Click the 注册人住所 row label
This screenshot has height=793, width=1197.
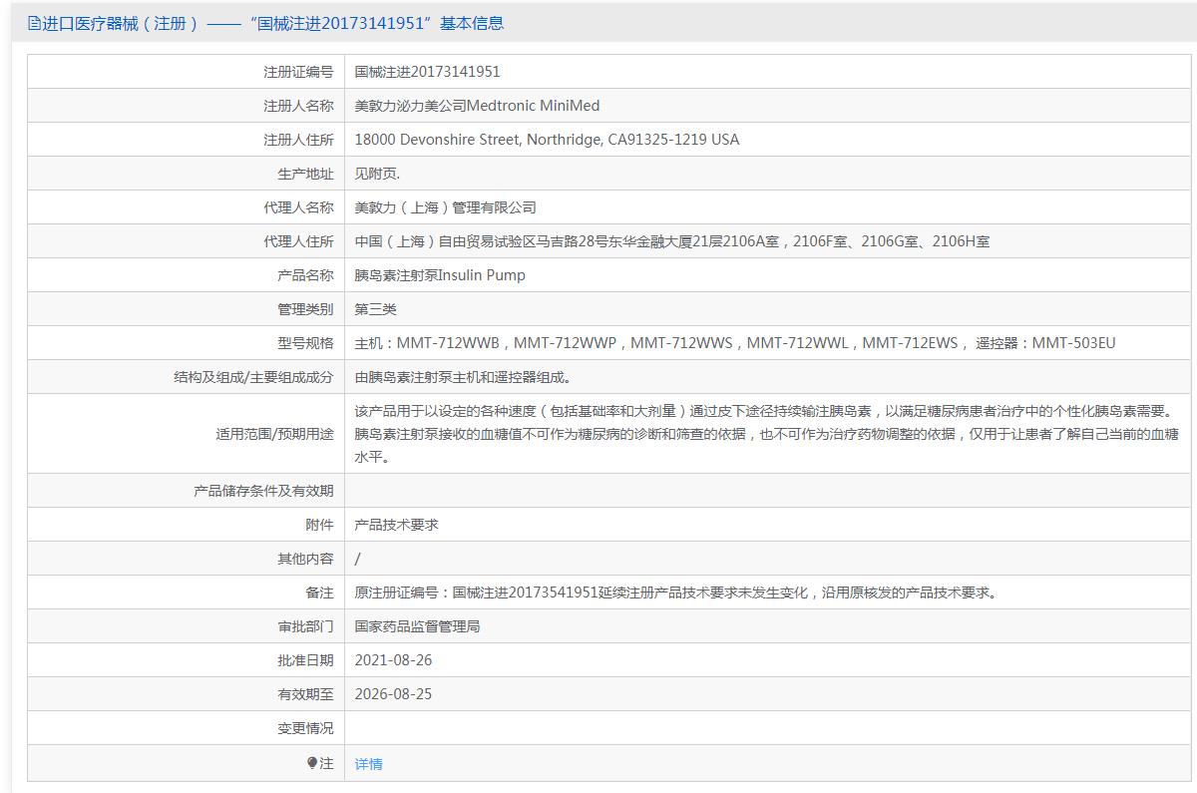click(298, 140)
